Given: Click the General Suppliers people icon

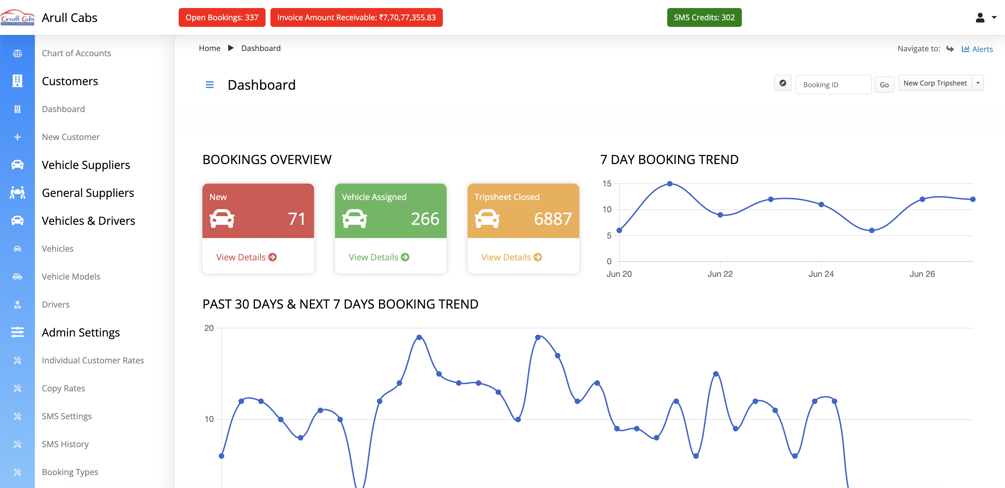Looking at the screenshot, I should point(17,193).
